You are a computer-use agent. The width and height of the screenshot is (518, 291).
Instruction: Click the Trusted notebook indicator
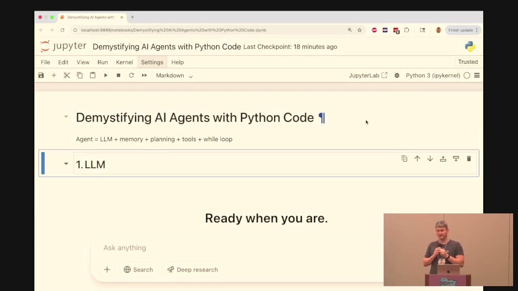(468, 62)
